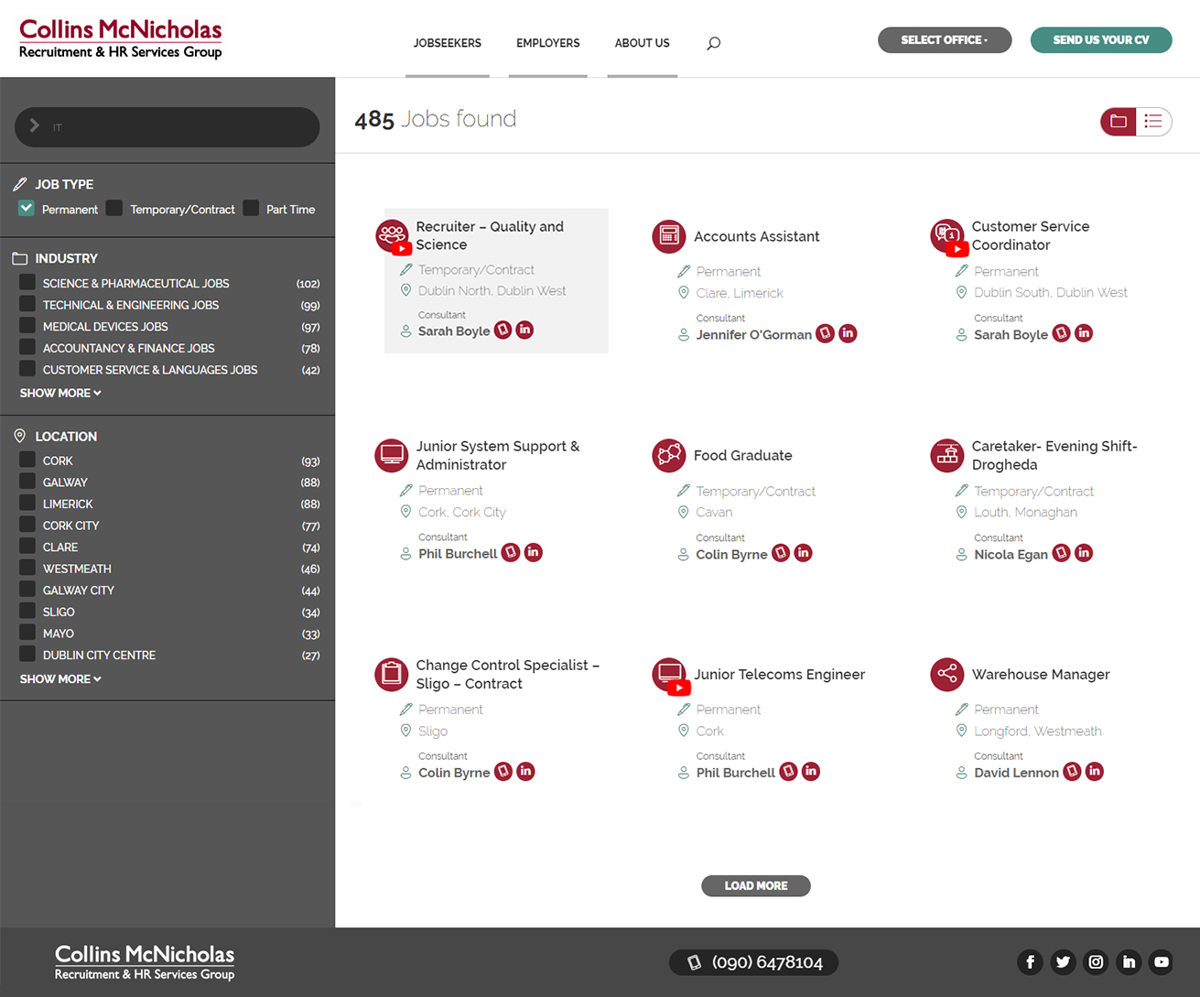Open David Lennon's LinkedIn icon
Viewport: 1200px width, 997px height.
[1095, 772]
